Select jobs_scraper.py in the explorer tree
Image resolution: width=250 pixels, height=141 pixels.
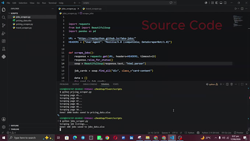tap(23, 17)
